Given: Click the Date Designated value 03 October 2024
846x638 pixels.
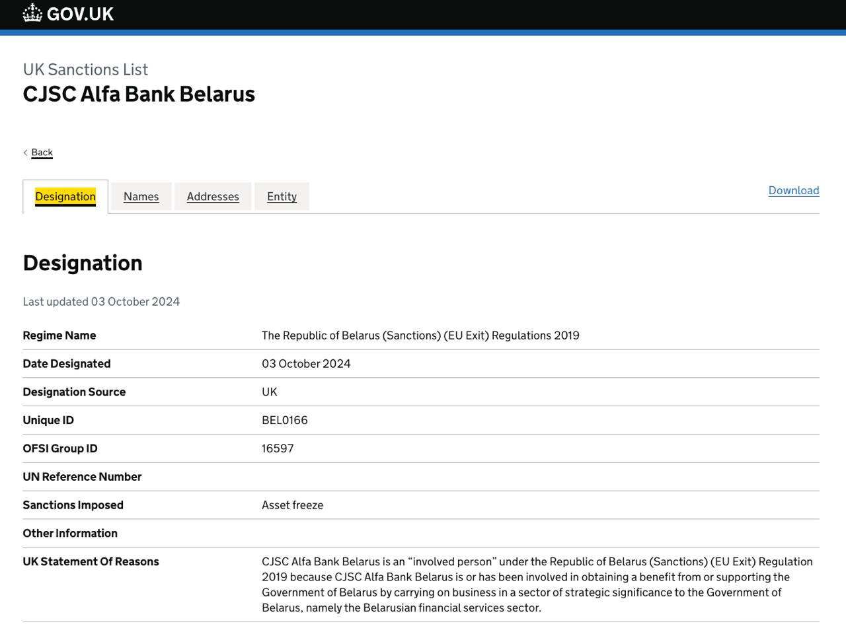Looking at the screenshot, I should 306,364.
